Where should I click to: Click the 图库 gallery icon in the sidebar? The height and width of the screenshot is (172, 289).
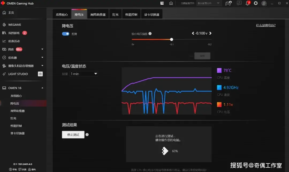4,49
